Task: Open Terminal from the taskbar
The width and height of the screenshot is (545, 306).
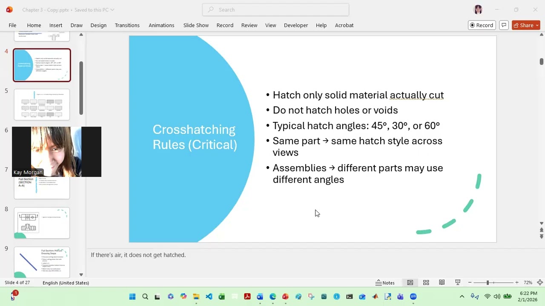Action: coord(350,297)
